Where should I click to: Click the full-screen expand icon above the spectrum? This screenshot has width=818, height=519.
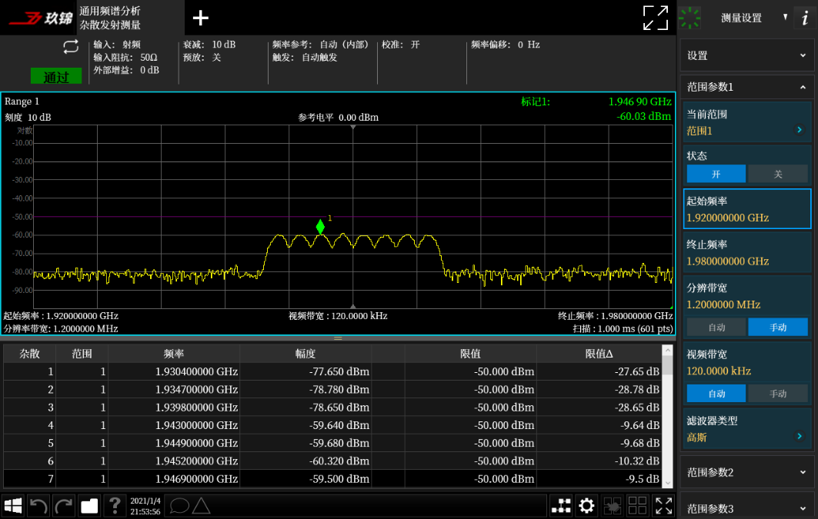655,18
